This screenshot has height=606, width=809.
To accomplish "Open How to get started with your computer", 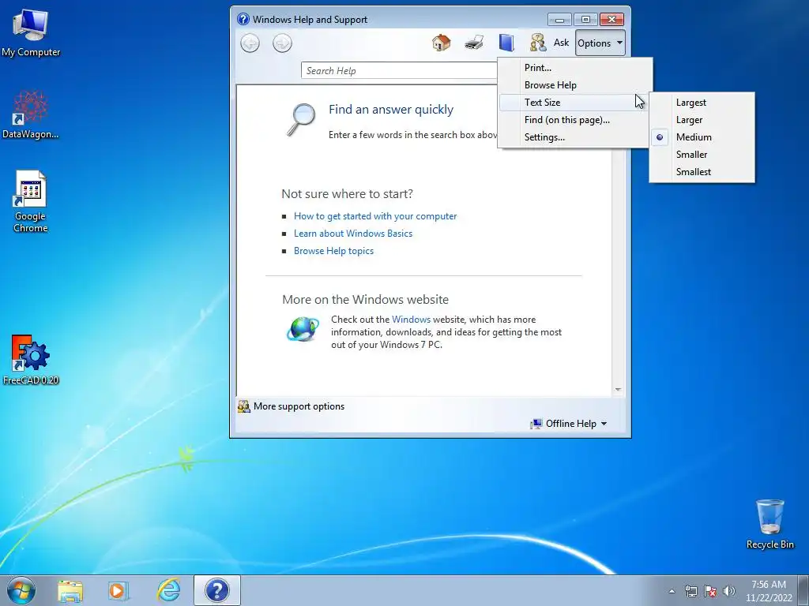I will [375, 216].
